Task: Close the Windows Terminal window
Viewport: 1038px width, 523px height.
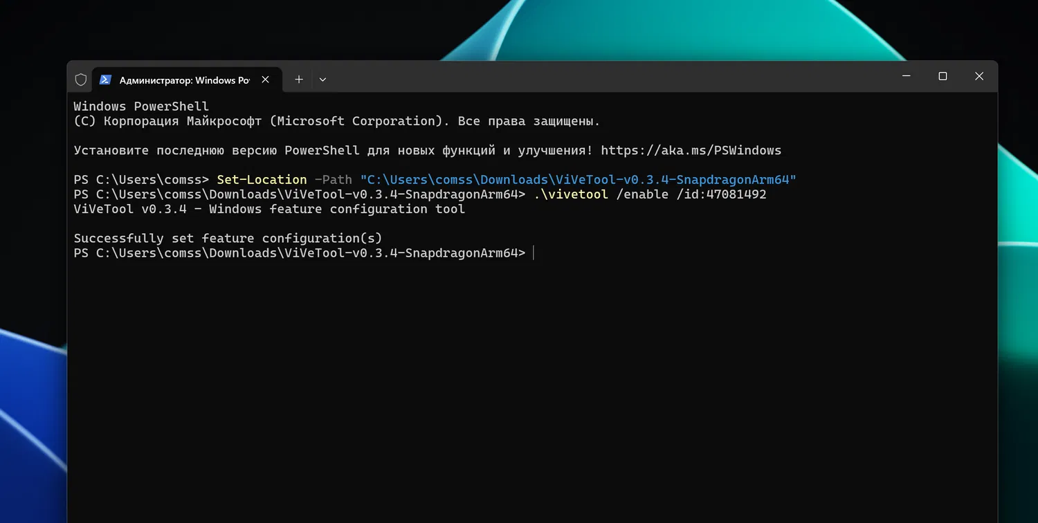Action: click(x=979, y=76)
